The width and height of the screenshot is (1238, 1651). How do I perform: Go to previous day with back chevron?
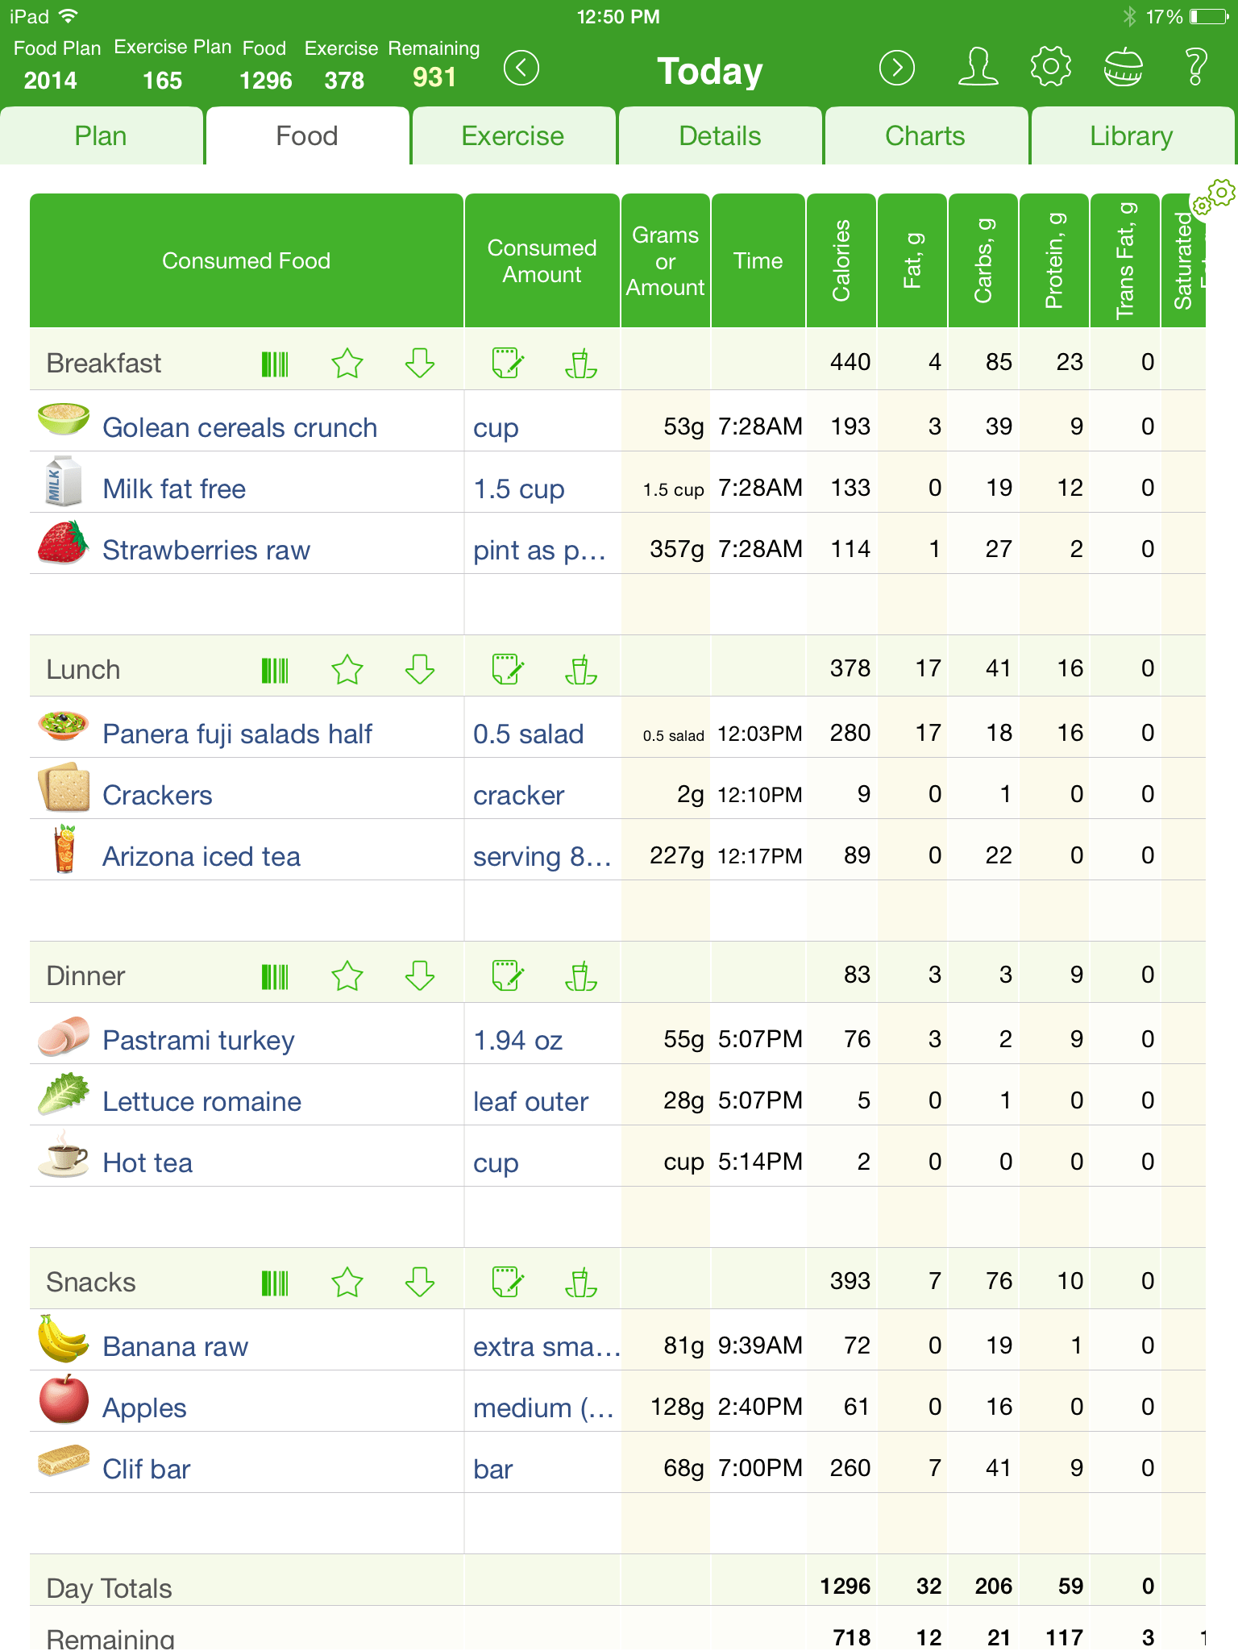pos(522,68)
